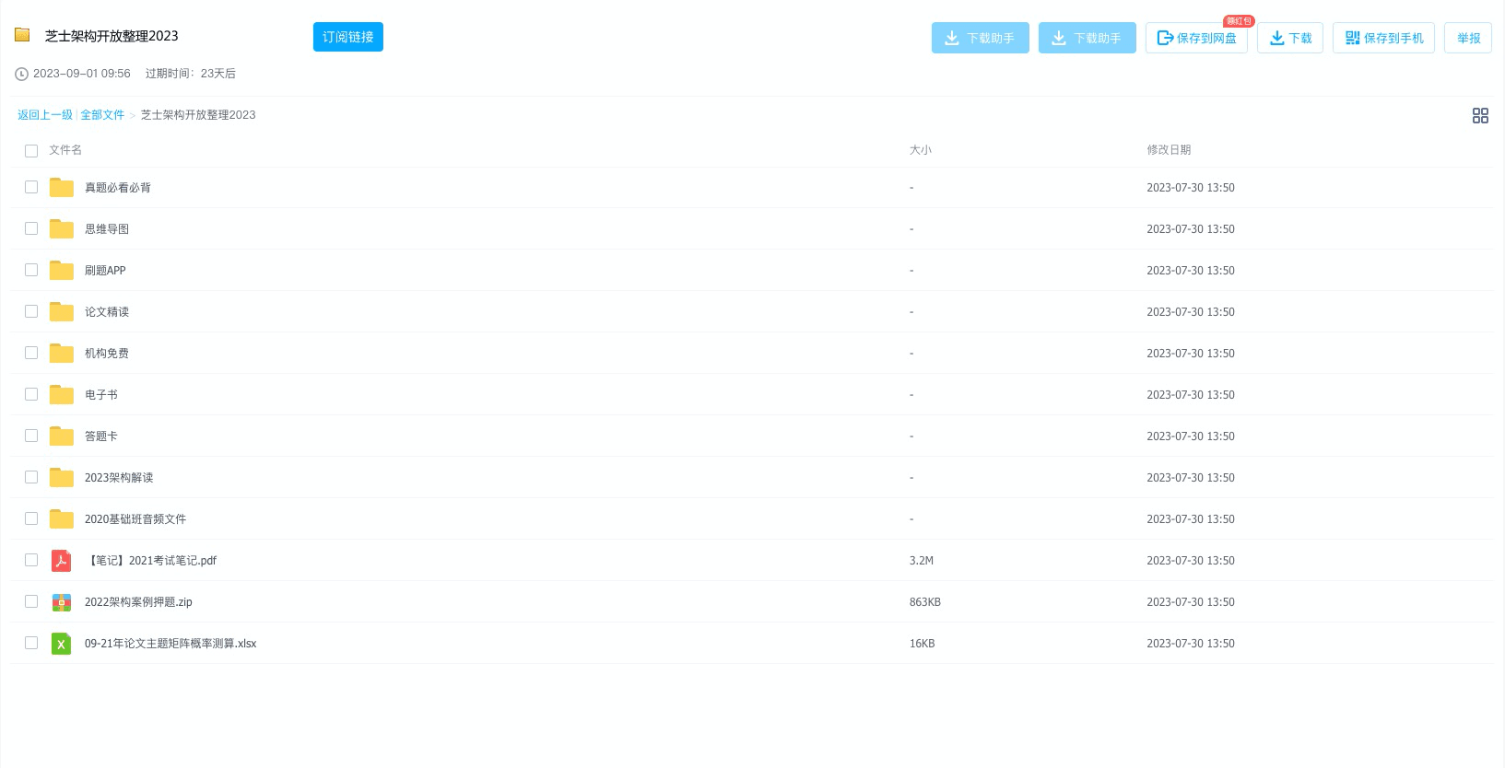Open the 答题卡 folder name

(x=101, y=436)
